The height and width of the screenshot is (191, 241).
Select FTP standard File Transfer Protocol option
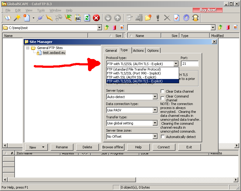click(x=143, y=69)
